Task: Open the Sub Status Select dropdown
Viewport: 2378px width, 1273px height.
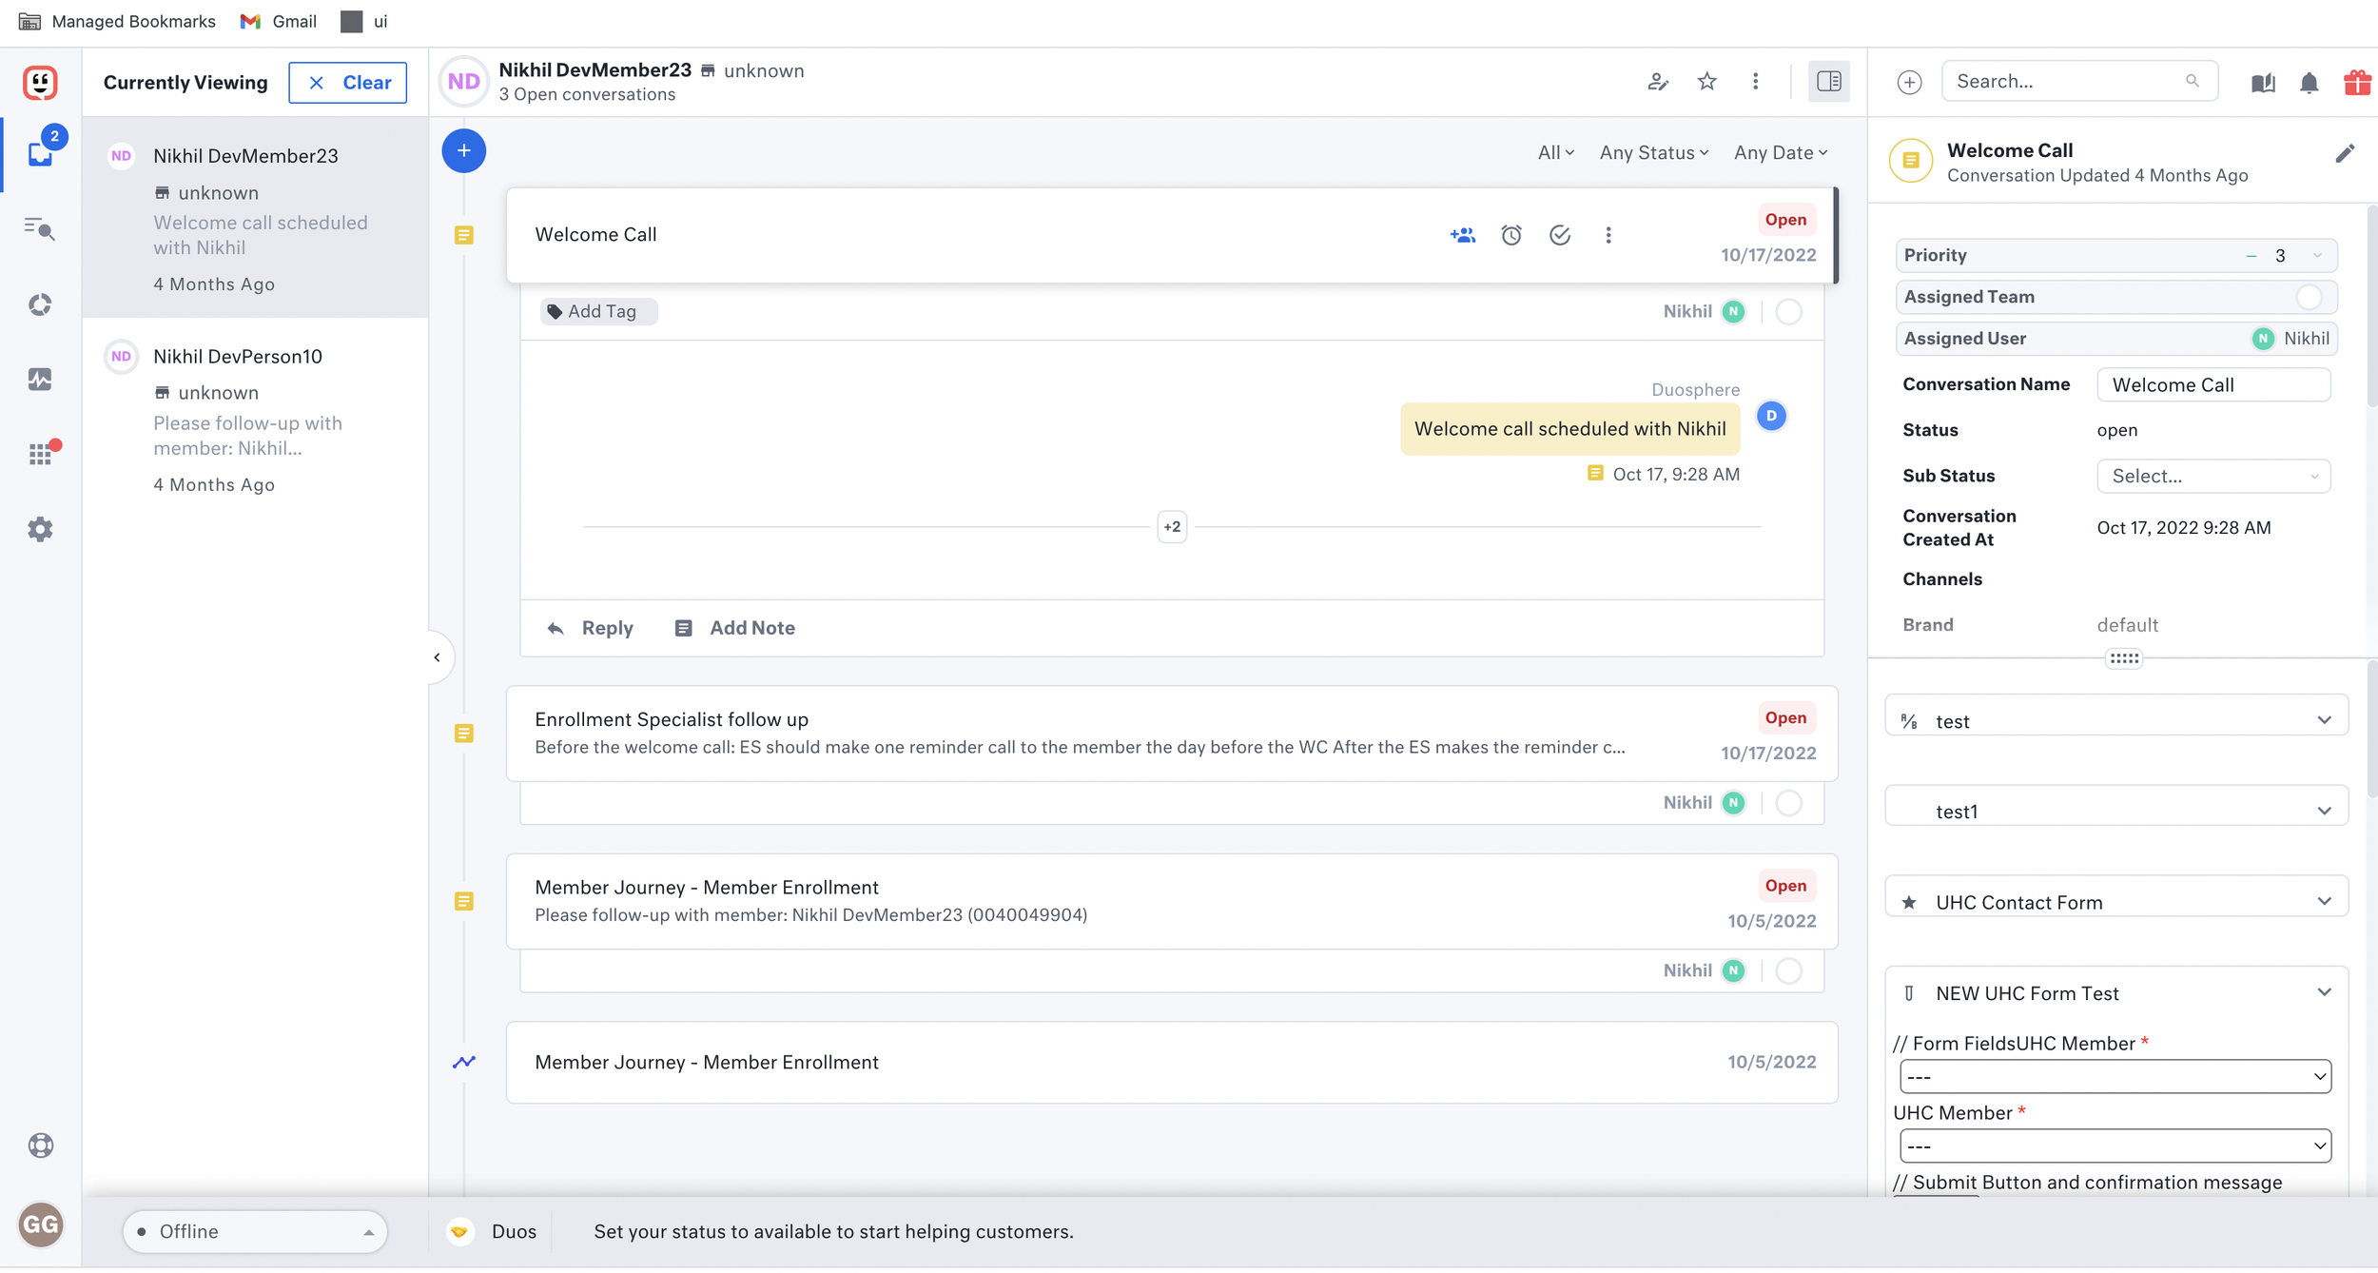Action: (2212, 476)
